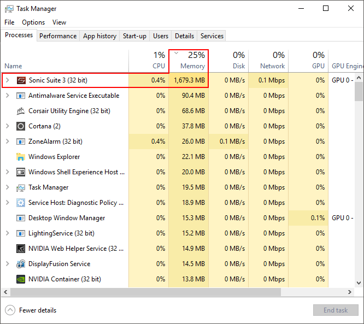This screenshot has width=364, height=324.
Task: Click the End task button
Action: point(336,310)
